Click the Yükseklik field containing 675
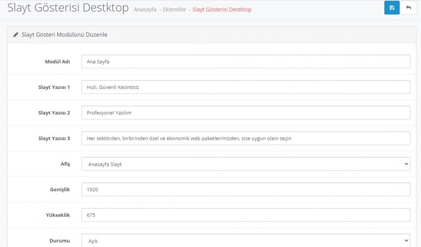 [245, 215]
